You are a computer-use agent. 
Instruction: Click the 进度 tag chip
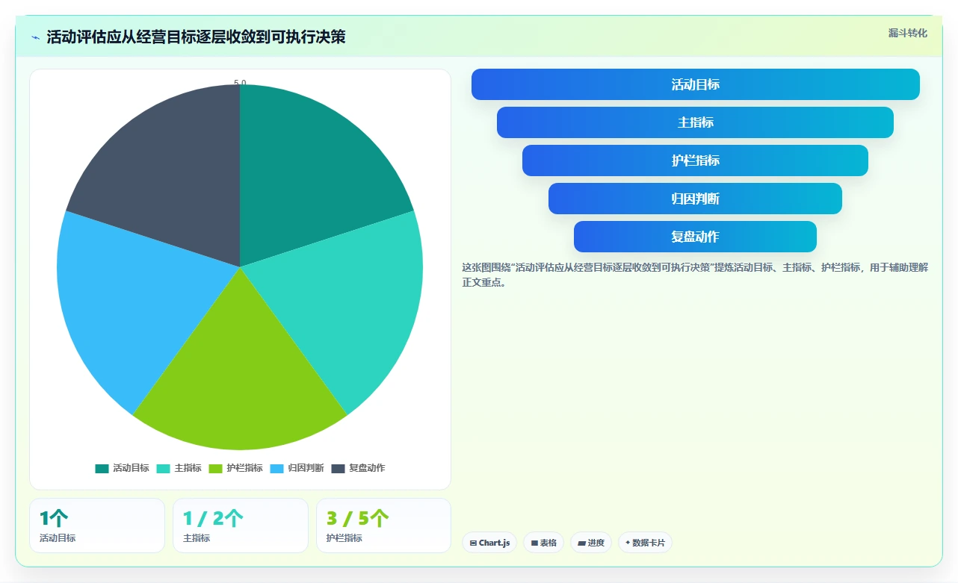591,543
